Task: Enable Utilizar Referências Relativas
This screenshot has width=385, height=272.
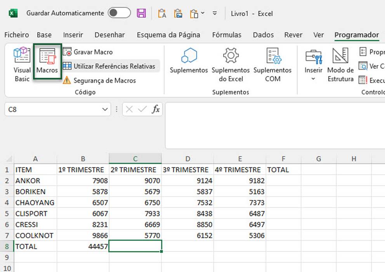Action: (x=113, y=66)
